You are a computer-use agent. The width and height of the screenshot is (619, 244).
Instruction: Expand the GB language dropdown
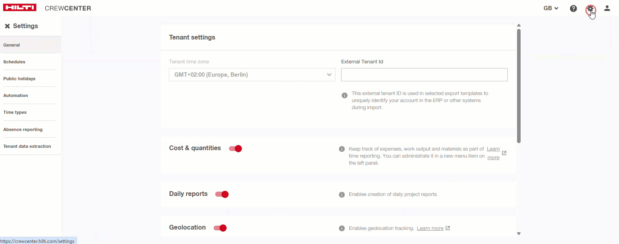(551, 8)
